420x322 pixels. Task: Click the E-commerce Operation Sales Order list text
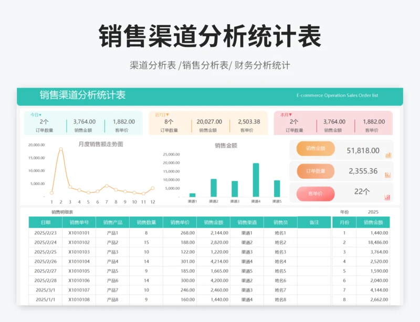point(337,95)
